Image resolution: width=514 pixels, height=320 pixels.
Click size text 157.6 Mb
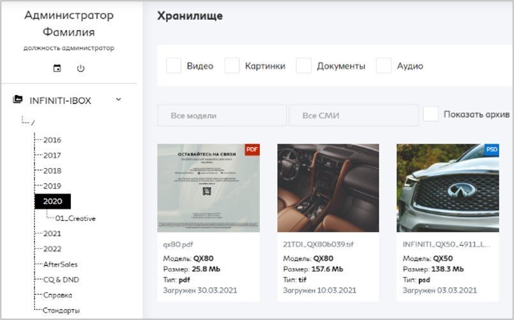(328, 269)
